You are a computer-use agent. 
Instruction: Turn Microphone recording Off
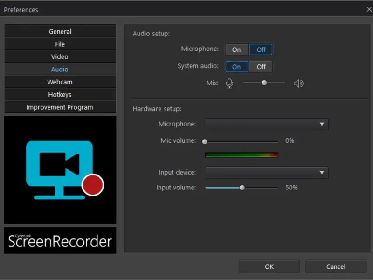pos(261,49)
